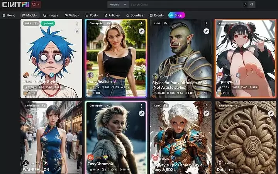Screen dimensions: 278x174
Task: Click the magnifier search button
Action: pyautogui.click(x=252, y=5)
